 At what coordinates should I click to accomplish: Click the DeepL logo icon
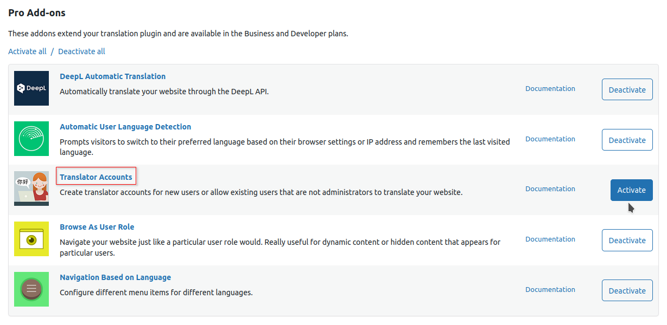[x=31, y=88]
